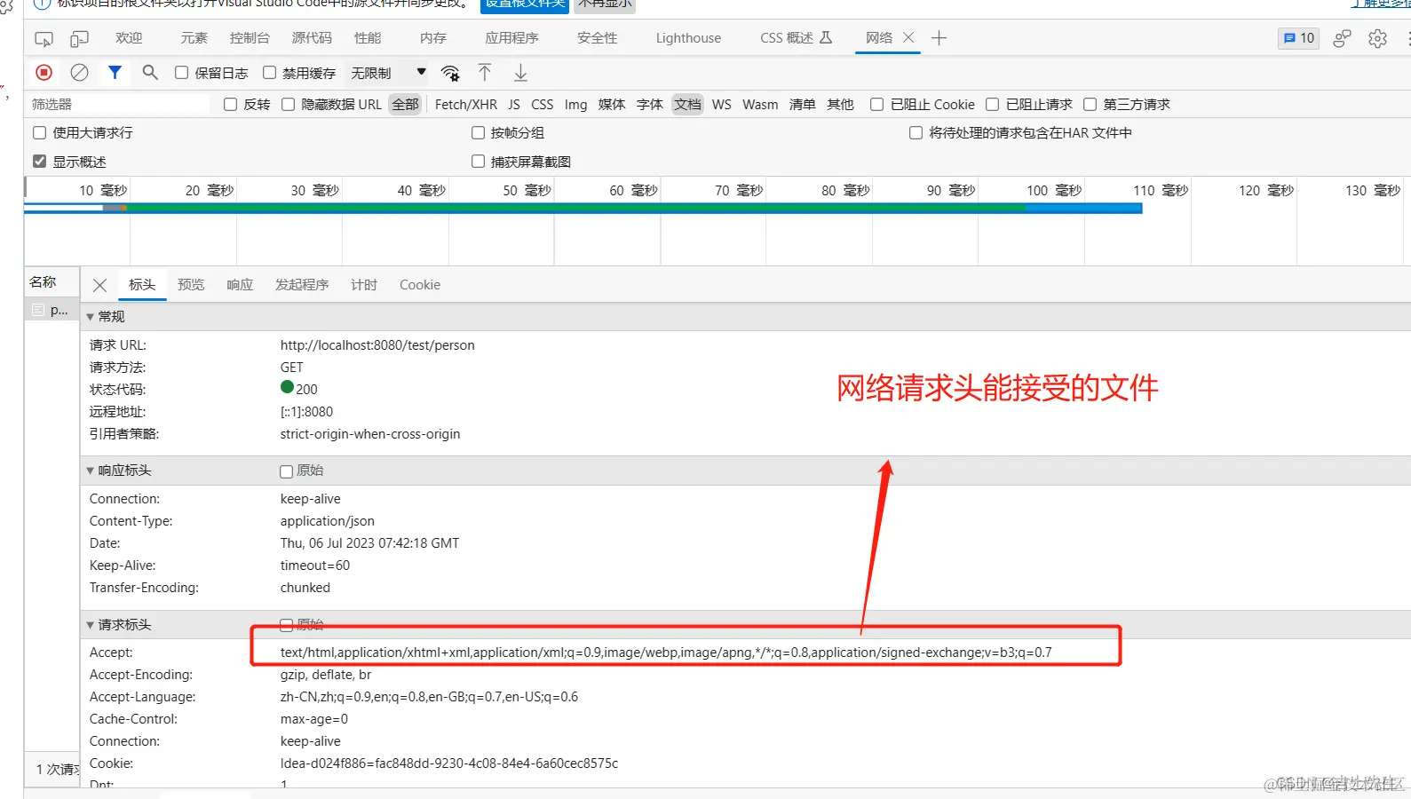
Task: Toggle device emulation icon
Action: pyautogui.click(x=79, y=38)
